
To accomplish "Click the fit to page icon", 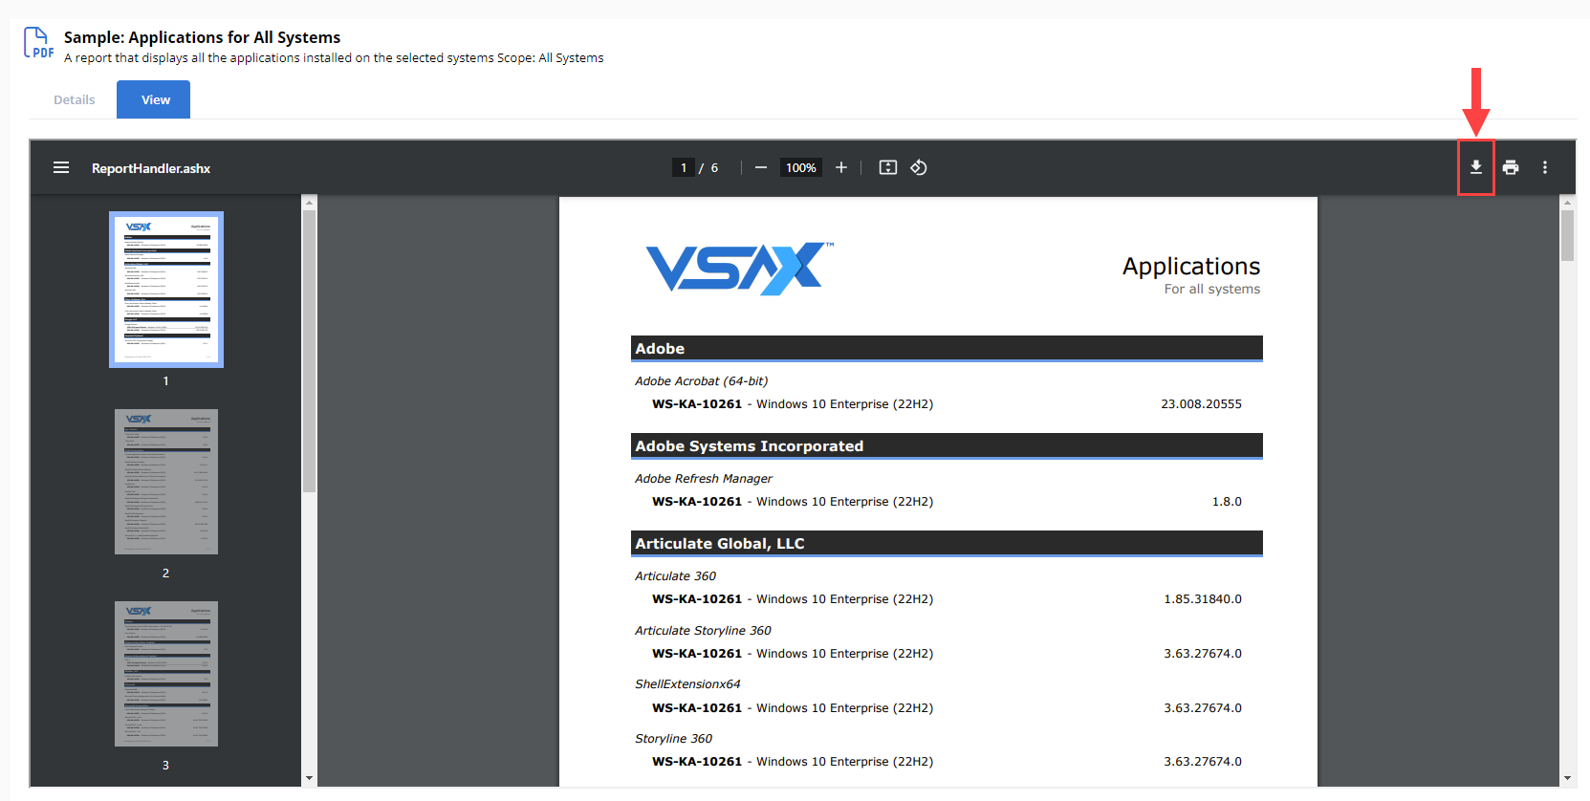I will [x=888, y=167].
